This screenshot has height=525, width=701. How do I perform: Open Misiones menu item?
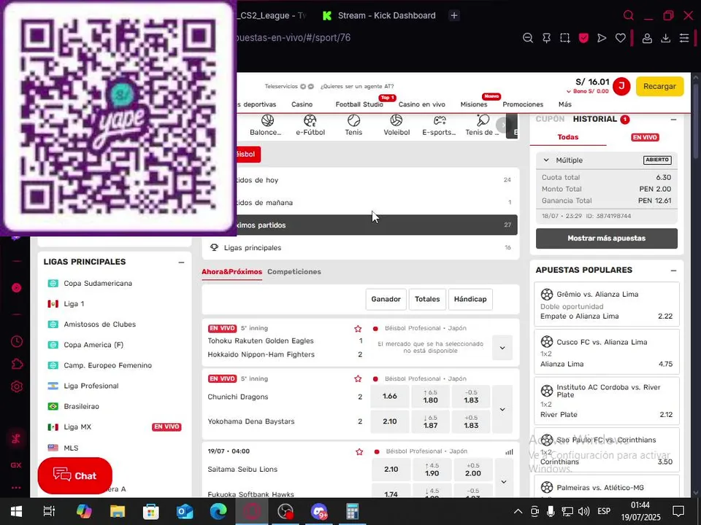tap(473, 104)
